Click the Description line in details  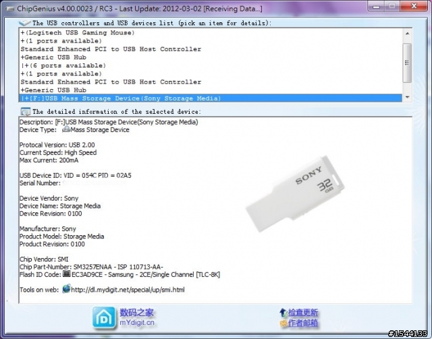click(x=109, y=122)
